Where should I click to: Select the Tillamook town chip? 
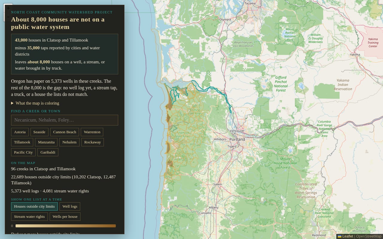point(22,142)
